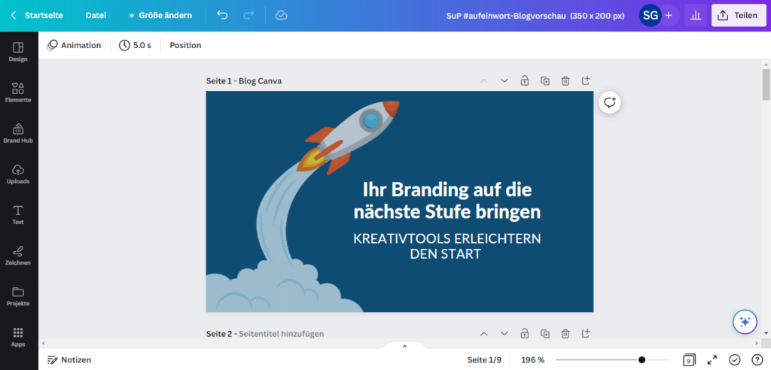This screenshot has width=771, height=370.
Task: Click the vertical scrollbar thumb
Action: 766,84
